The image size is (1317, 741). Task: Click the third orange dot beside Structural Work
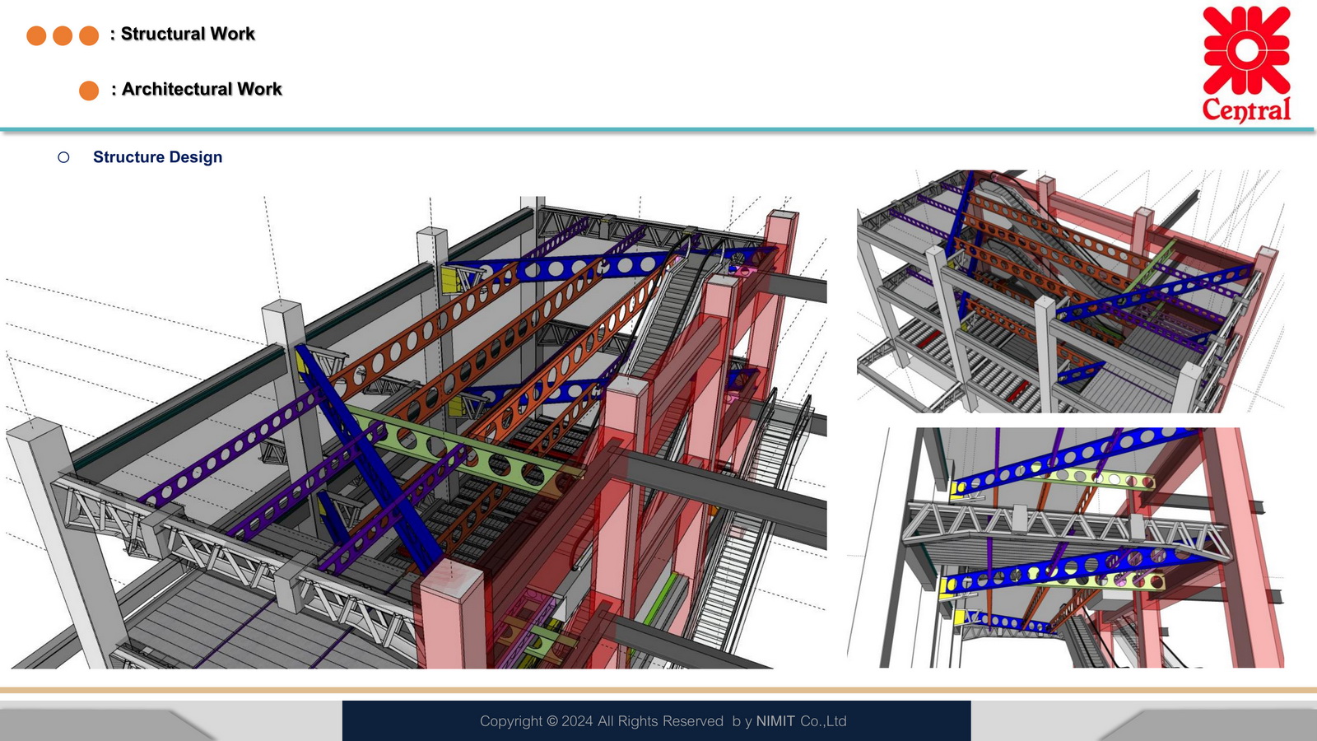coord(89,35)
